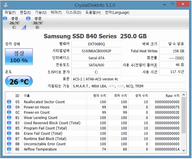Click the 현재 수치 column header
Image resolution: width=192 pixels, height=159 pixels.
[97, 96]
